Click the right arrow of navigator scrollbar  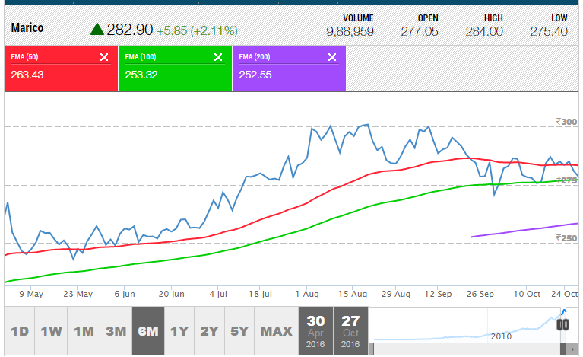click(572, 349)
